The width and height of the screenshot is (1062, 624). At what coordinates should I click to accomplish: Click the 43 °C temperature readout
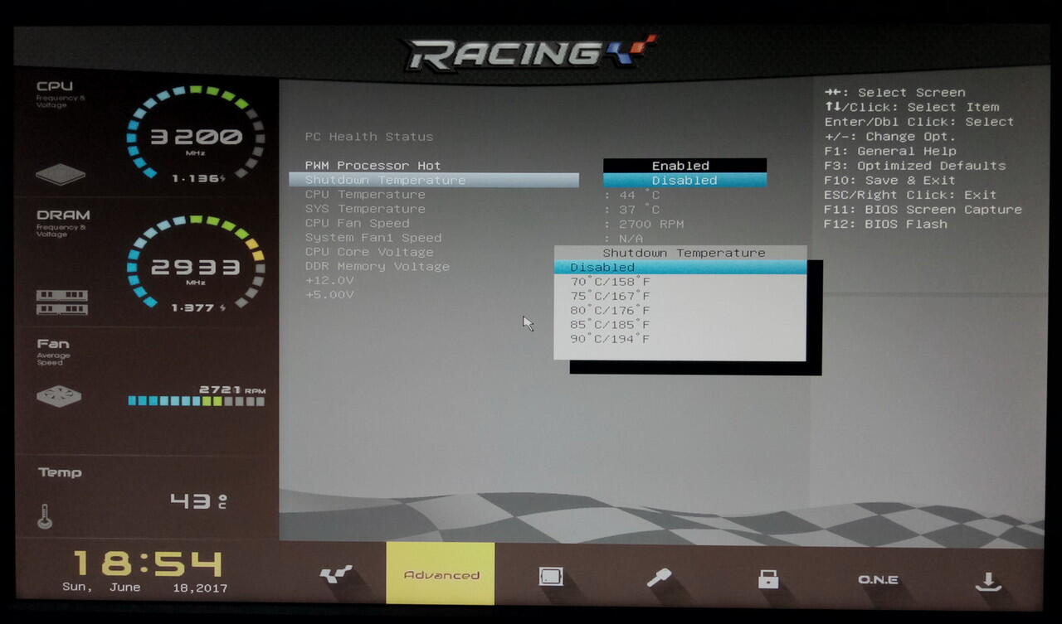pyautogui.click(x=198, y=501)
